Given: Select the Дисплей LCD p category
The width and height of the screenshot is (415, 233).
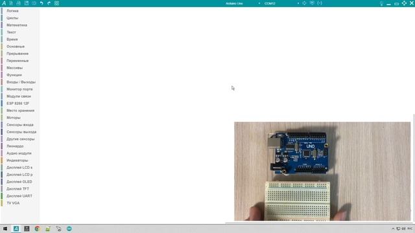Looking at the screenshot, I should [19, 175].
